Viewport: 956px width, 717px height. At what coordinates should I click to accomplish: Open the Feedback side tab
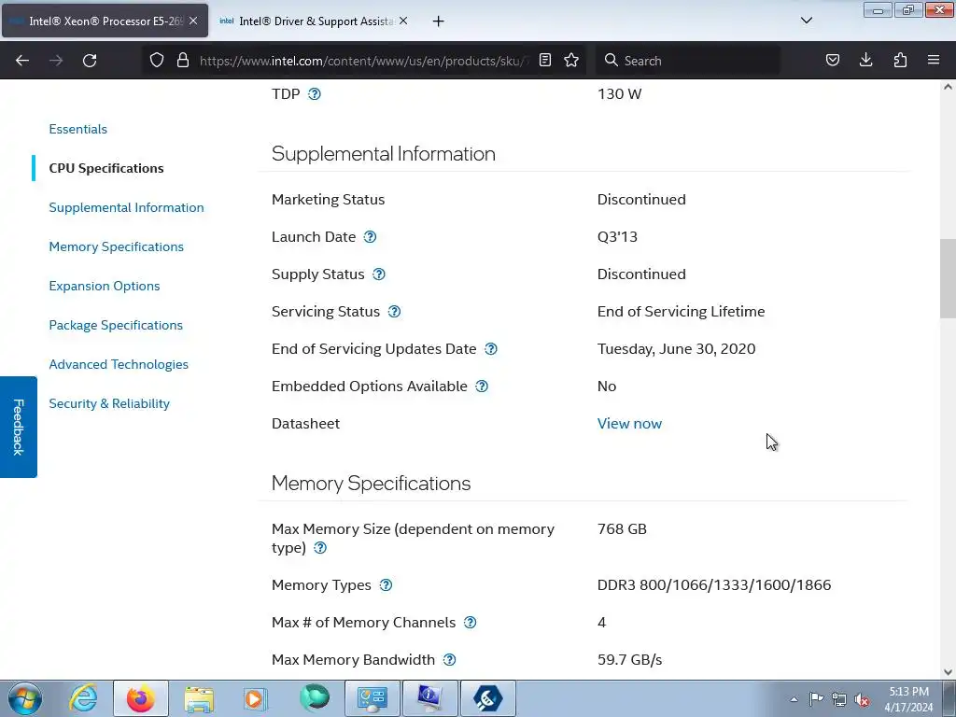pos(19,427)
